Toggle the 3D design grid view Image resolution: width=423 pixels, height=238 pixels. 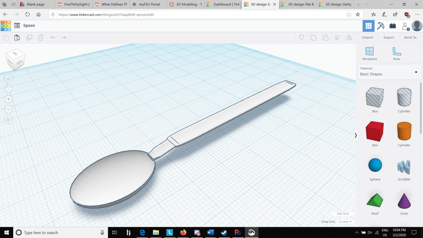pyautogui.click(x=368, y=26)
